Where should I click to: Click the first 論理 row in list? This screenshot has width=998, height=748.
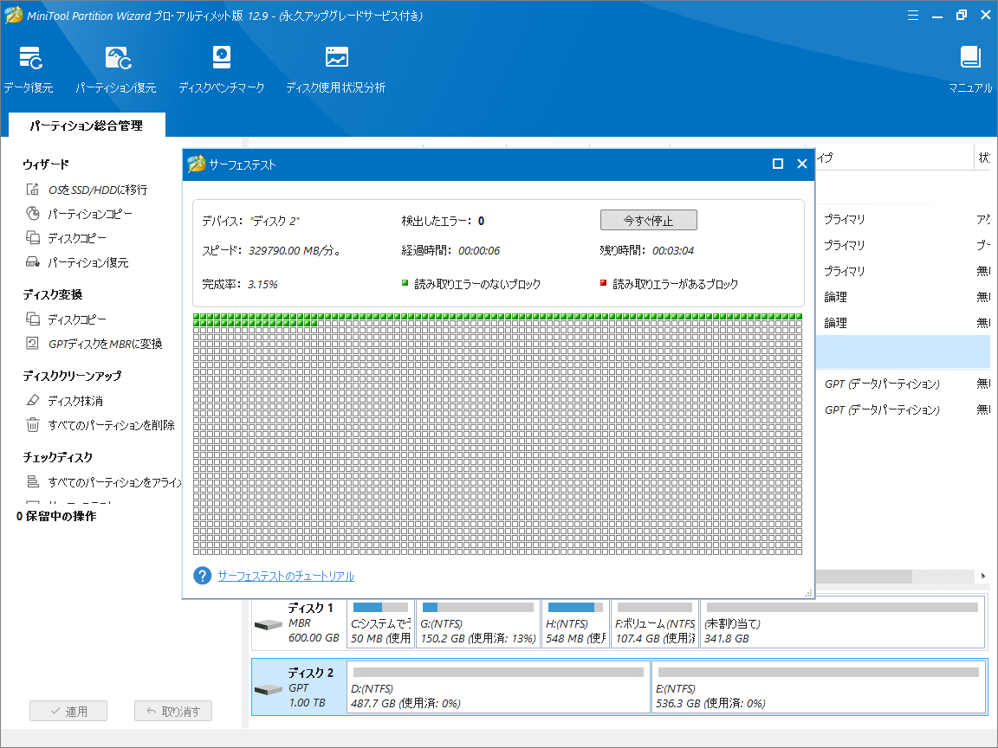click(x=903, y=297)
